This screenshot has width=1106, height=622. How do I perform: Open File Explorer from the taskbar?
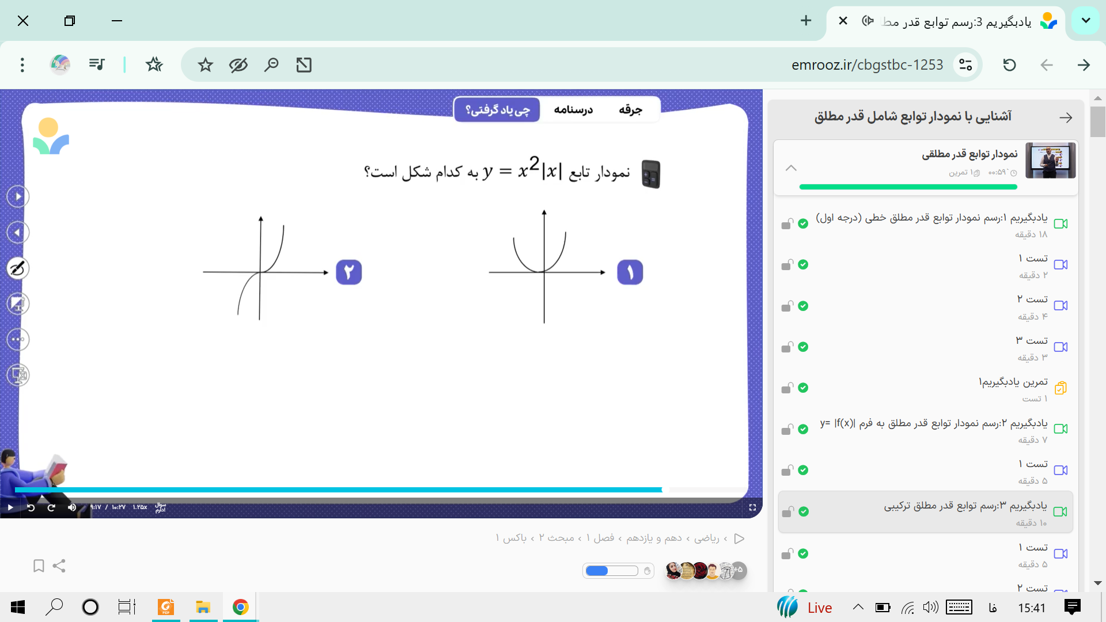(203, 607)
